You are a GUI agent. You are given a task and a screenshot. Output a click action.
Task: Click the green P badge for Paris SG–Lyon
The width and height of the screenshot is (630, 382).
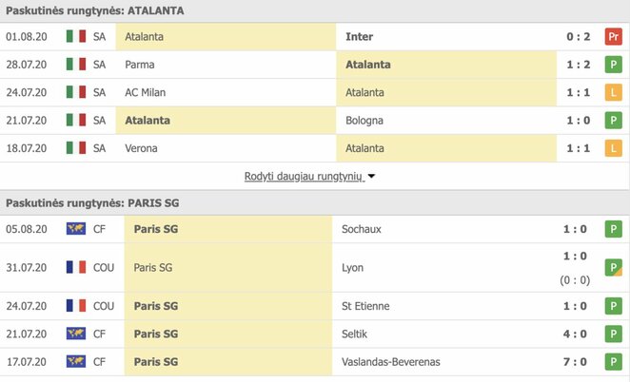point(614,268)
